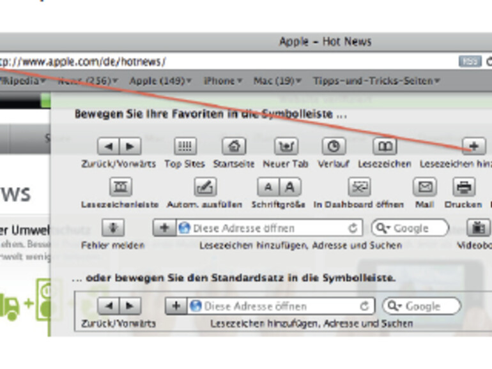Click the Videobotschaft camera icon
Image resolution: width=492 pixels, height=369 pixels.
point(479,228)
